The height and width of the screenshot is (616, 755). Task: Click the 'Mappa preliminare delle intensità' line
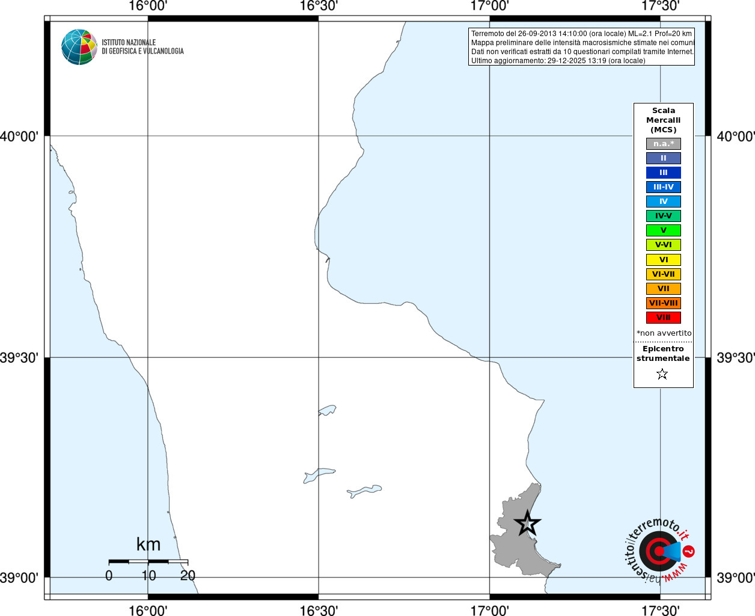coord(582,43)
